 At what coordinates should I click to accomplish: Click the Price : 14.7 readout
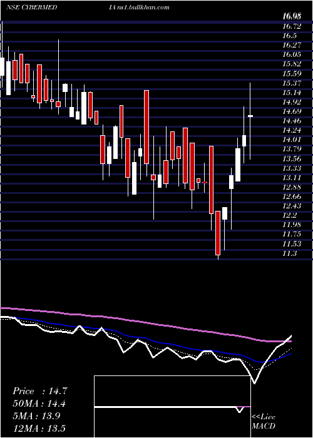coord(40,391)
